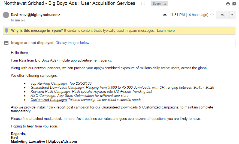Click the paperclip attachment icon
The width and height of the screenshot is (239, 144).
click(x=165, y=15)
